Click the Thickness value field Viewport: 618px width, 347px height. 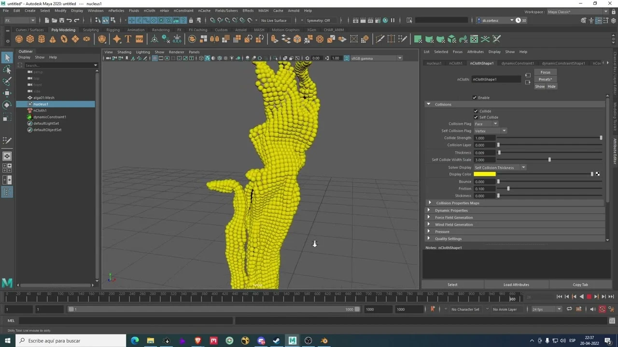(484, 153)
